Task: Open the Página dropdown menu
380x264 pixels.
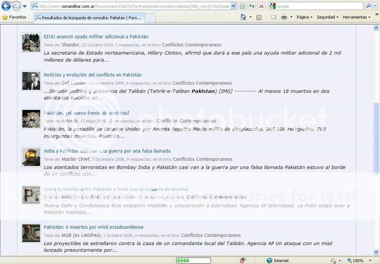Action: point(304,17)
